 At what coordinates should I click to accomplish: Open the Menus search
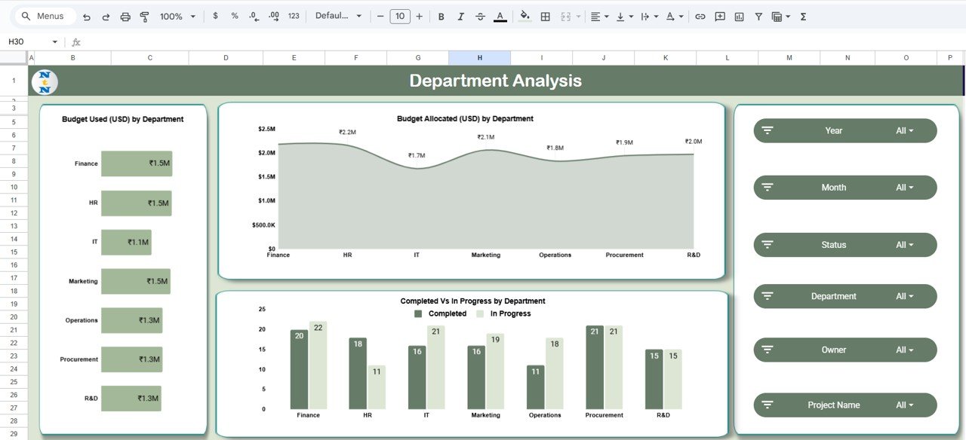click(42, 16)
